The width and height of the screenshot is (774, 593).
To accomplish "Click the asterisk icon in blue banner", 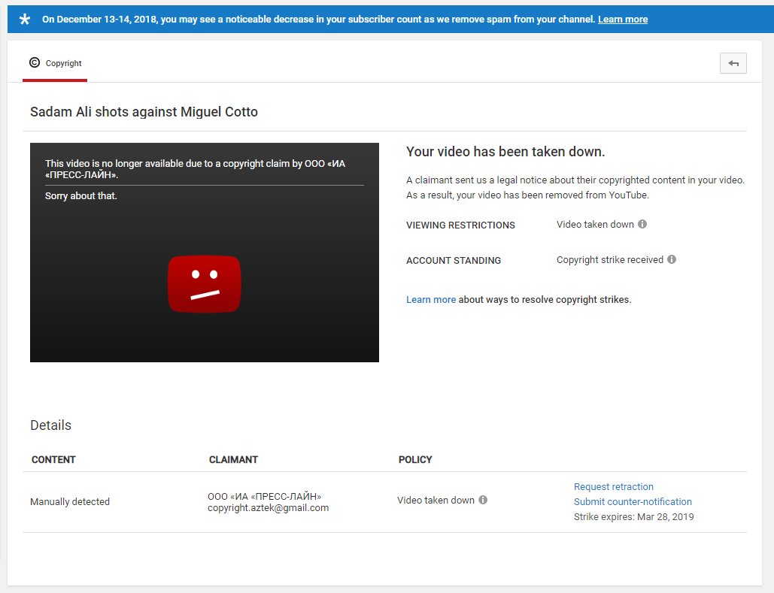I will click(x=25, y=20).
